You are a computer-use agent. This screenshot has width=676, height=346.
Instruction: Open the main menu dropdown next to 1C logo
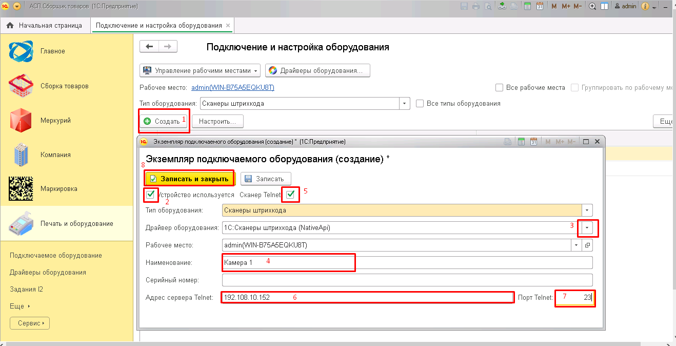click(x=16, y=6)
